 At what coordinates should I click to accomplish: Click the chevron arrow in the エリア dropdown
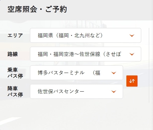(132, 36)
